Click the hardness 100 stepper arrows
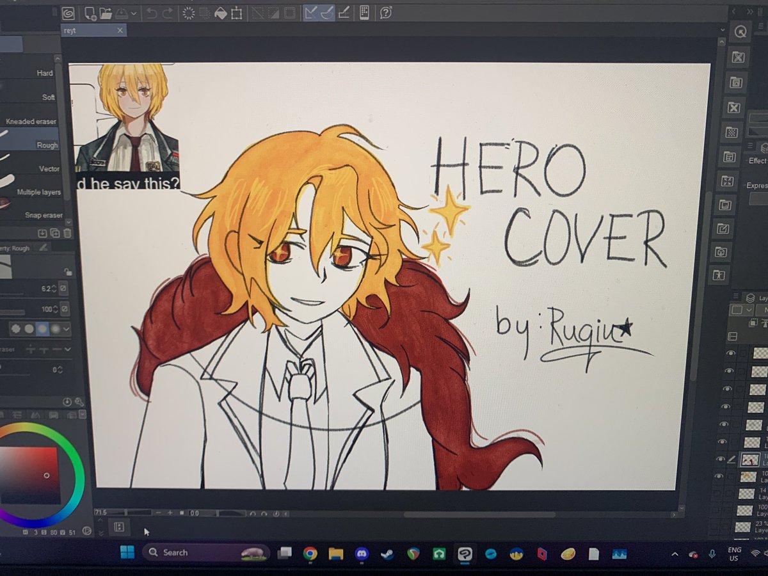The image size is (768, 576). pyautogui.click(x=56, y=309)
